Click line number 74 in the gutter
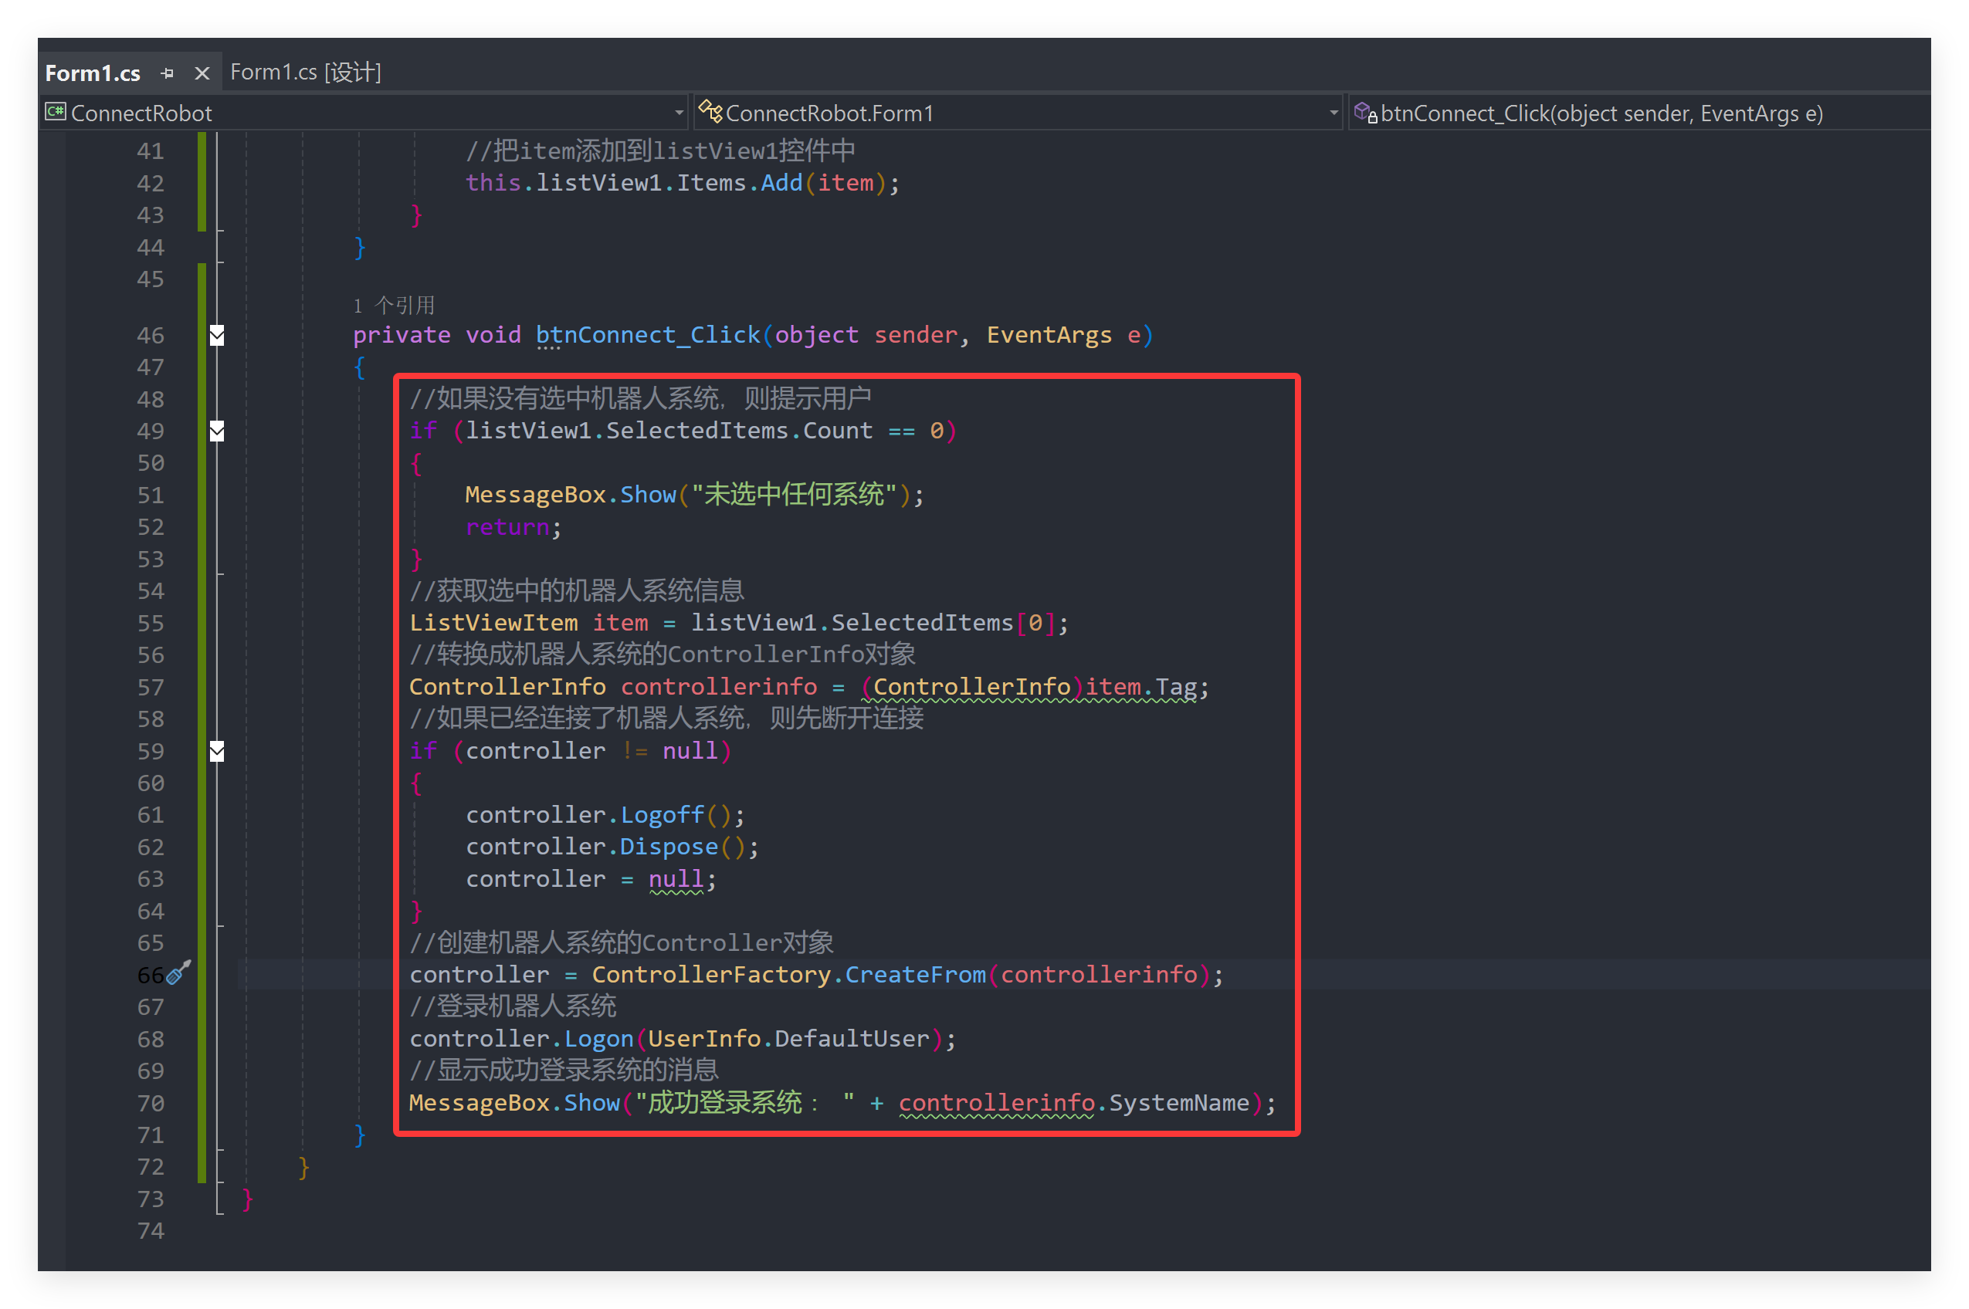Viewport: 1969px width, 1309px height. click(151, 1230)
